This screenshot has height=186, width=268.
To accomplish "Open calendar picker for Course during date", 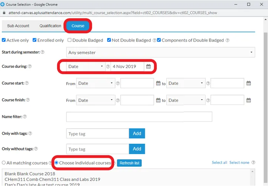I will coord(148,66).
